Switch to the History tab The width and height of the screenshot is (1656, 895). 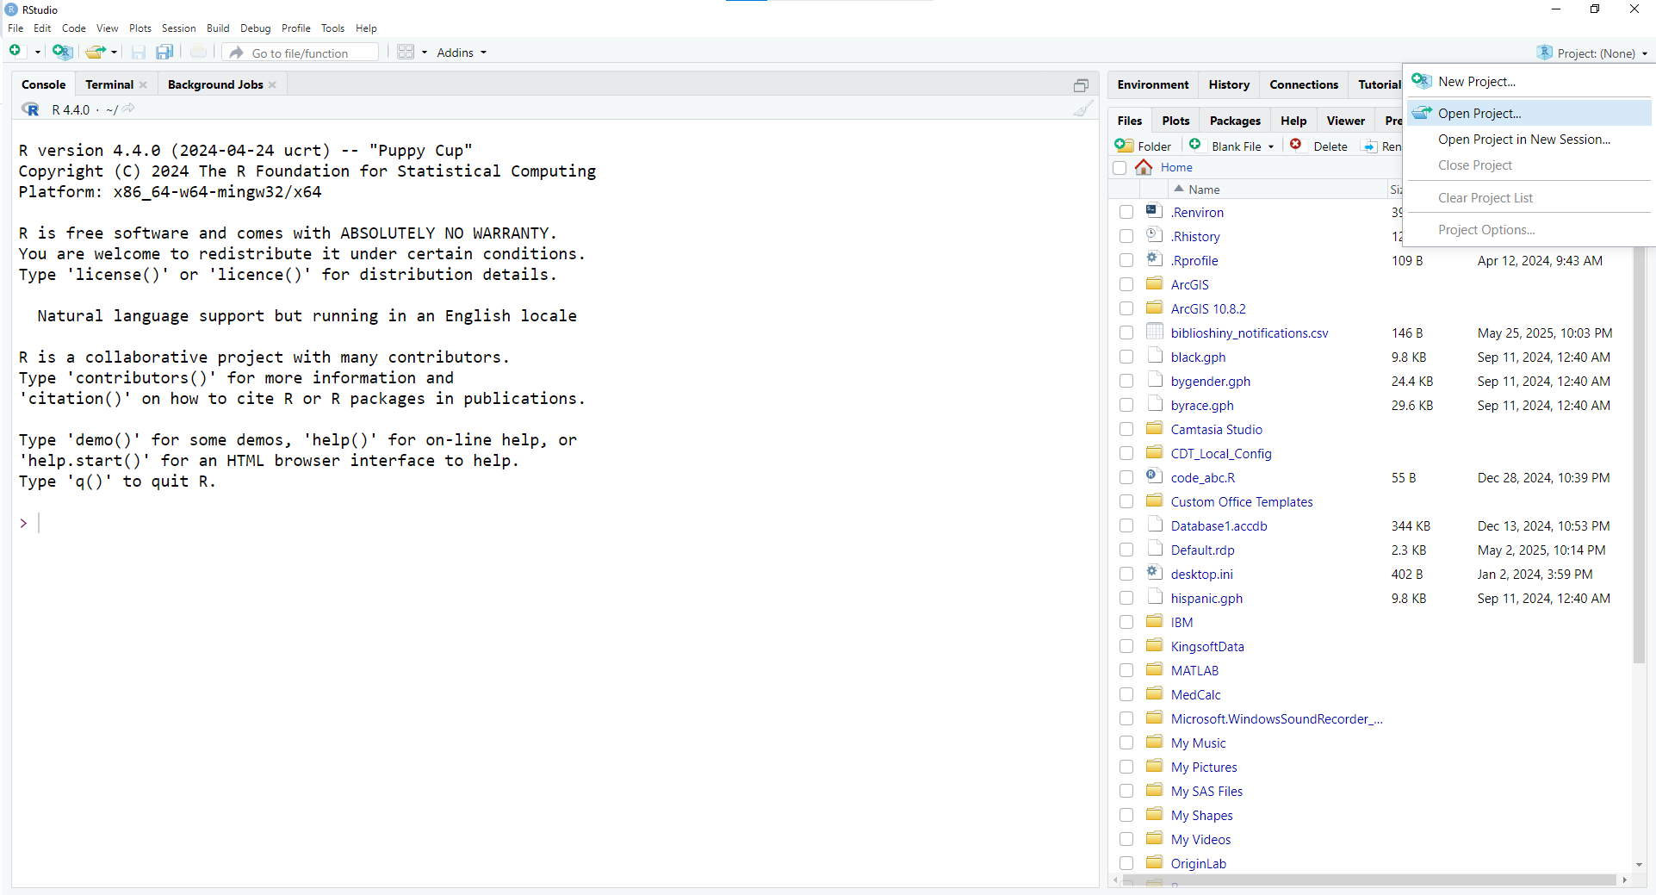click(1229, 84)
